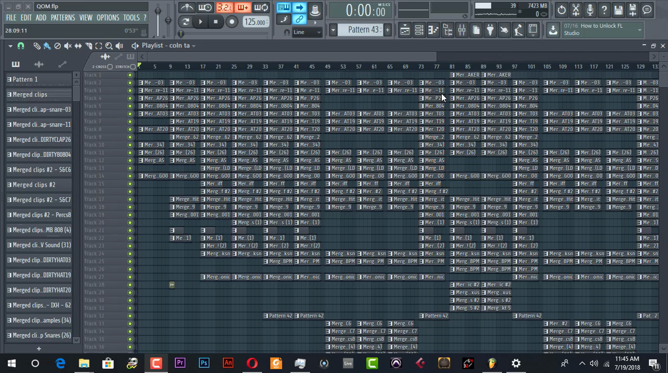Open the plugin picker plug icon

point(490,31)
